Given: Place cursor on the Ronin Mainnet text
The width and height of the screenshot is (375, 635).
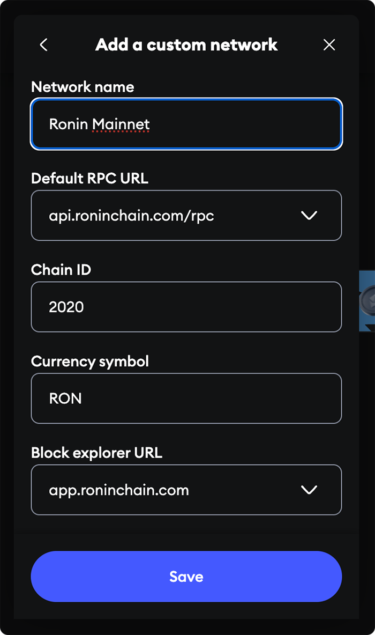Looking at the screenshot, I should [100, 124].
